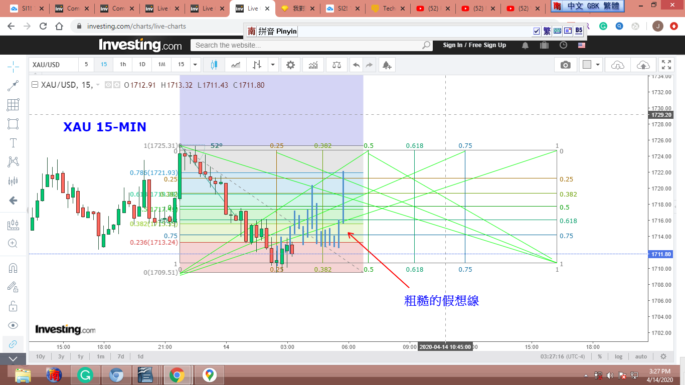
Task: Click the add alert bell icon
Action: [386, 65]
